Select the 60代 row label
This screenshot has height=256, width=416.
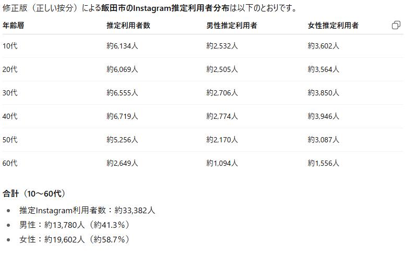pos(10,163)
